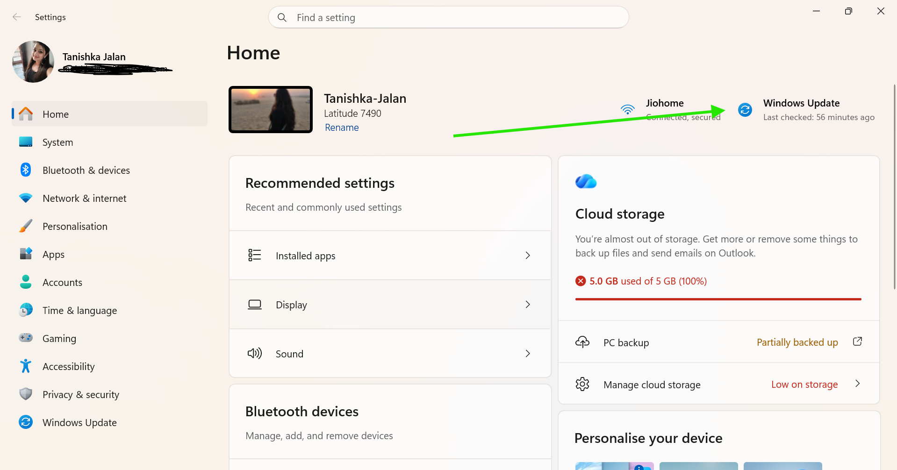Click the red storage error icon
This screenshot has width=897, height=470.
(581, 281)
